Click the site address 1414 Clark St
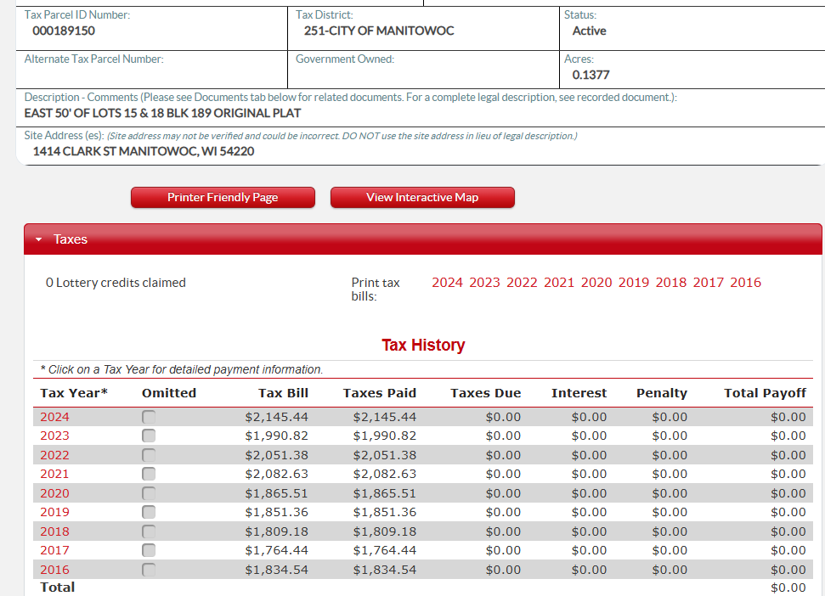 [143, 151]
